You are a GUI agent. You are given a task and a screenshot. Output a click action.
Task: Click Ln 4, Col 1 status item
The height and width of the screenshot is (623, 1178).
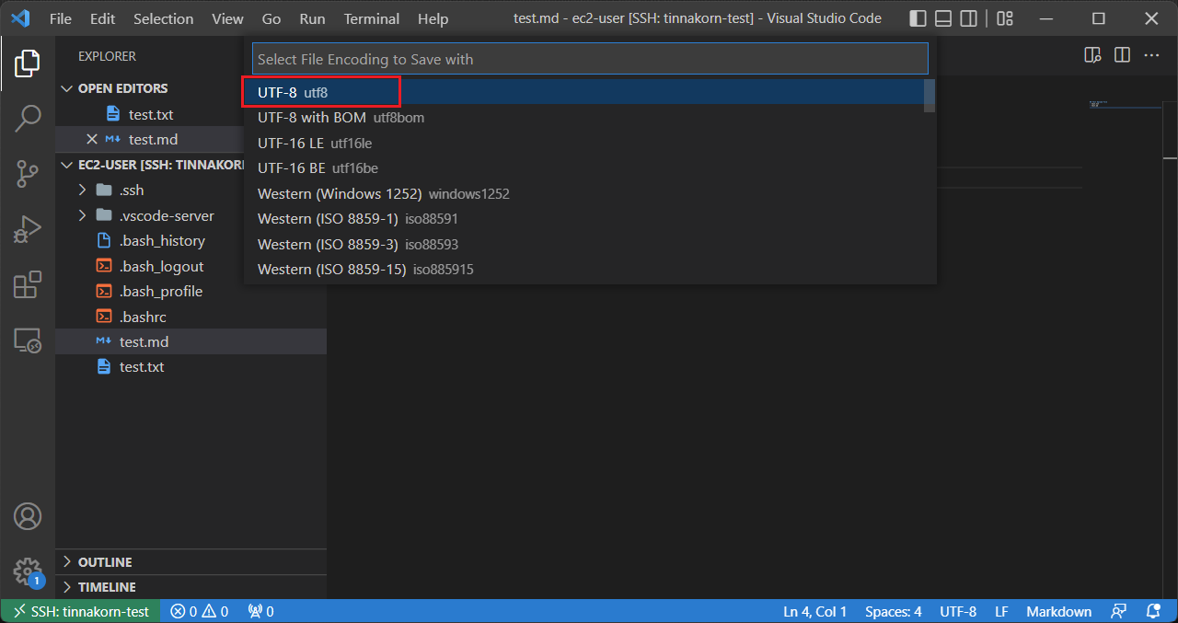coord(814,611)
